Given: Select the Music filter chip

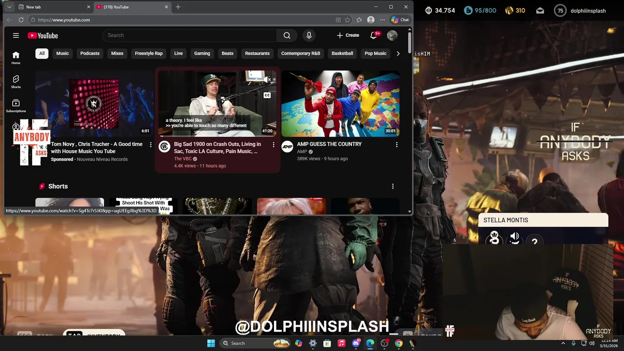Looking at the screenshot, I should pyautogui.click(x=62, y=54).
